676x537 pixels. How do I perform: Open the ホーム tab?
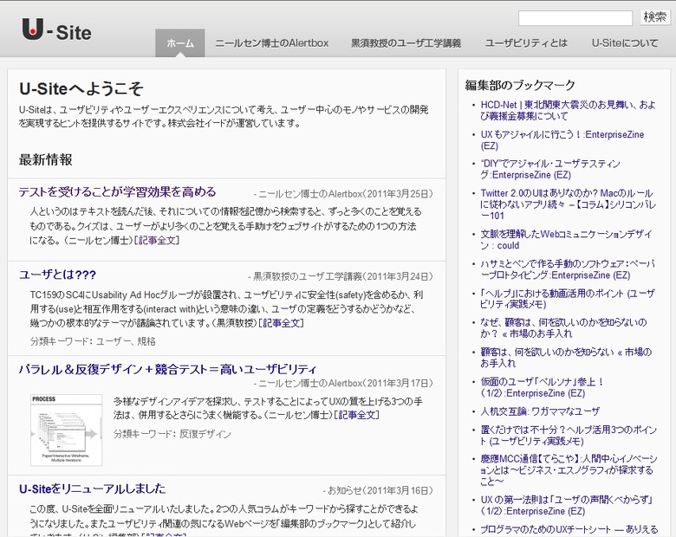[179, 43]
